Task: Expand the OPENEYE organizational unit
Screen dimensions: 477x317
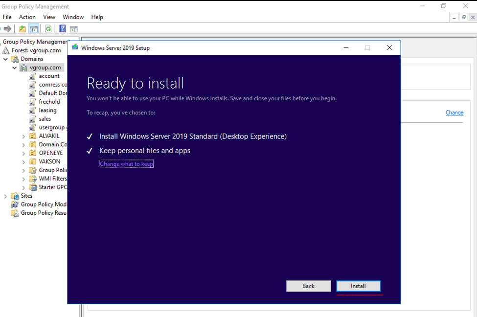Action: pos(23,153)
